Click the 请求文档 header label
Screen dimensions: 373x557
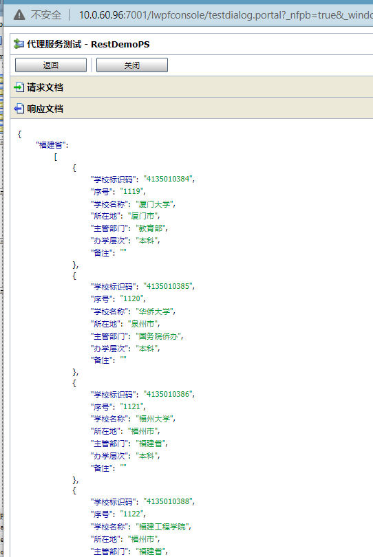(x=45, y=87)
